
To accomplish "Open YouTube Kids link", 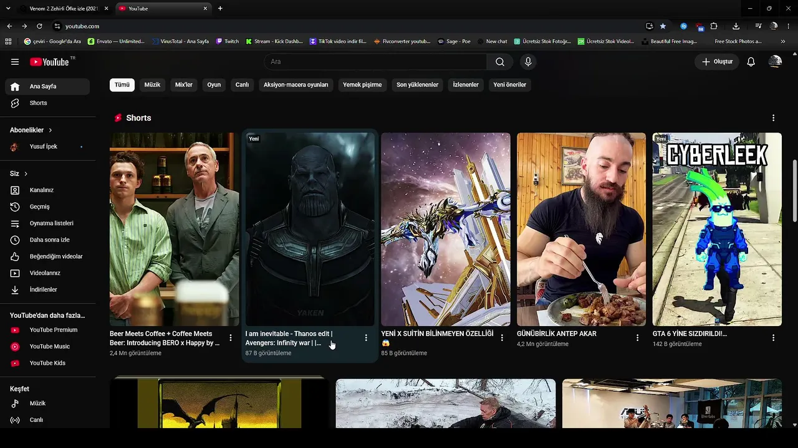I will (x=47, y=363).
